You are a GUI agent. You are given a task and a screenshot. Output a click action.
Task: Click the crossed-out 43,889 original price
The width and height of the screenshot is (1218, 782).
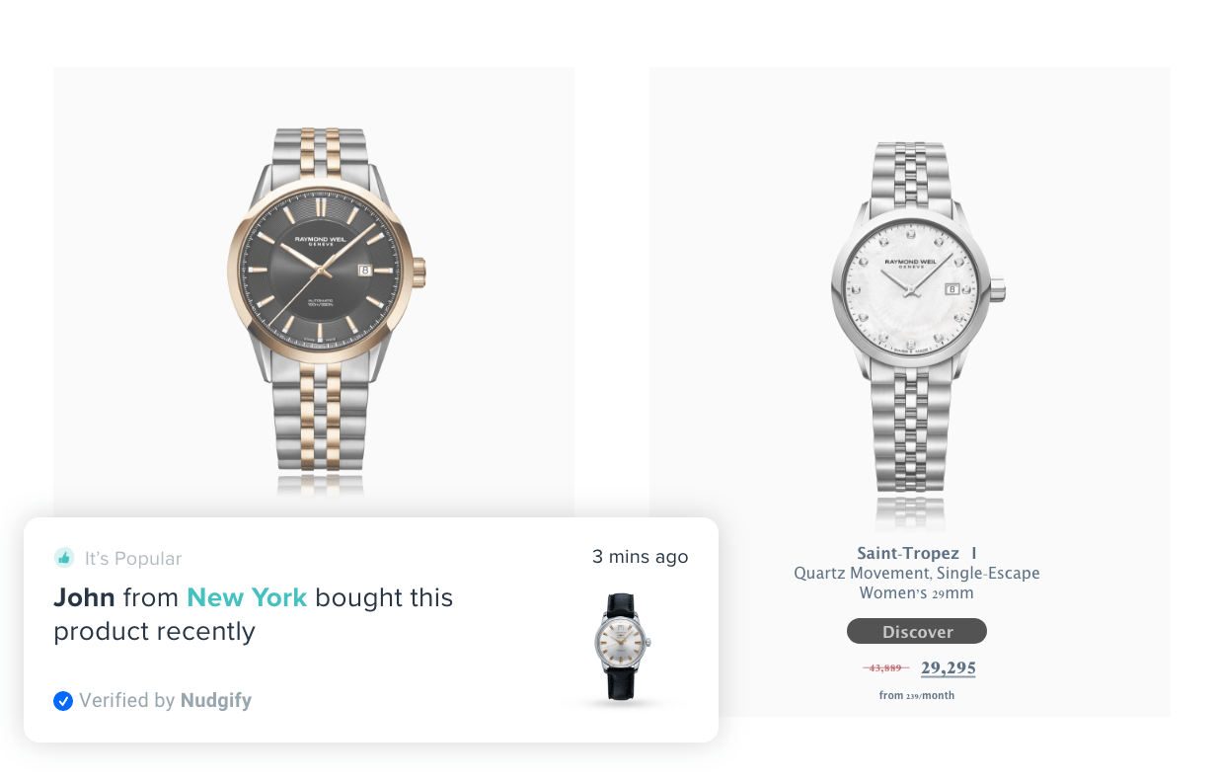coord(885,668)
